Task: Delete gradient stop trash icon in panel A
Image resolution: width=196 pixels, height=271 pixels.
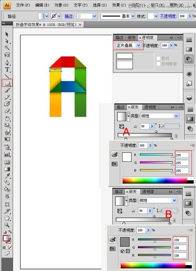Action: (176, 136)
